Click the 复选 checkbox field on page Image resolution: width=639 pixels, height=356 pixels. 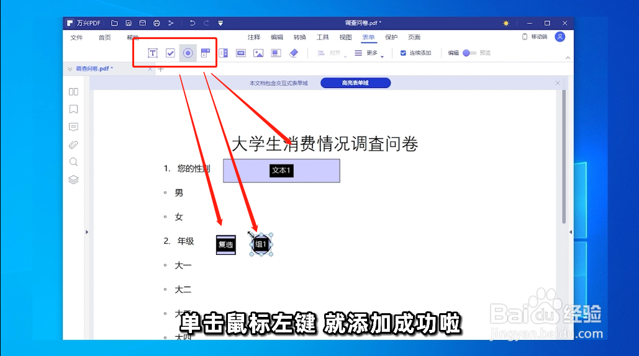[x=226, y=245]
